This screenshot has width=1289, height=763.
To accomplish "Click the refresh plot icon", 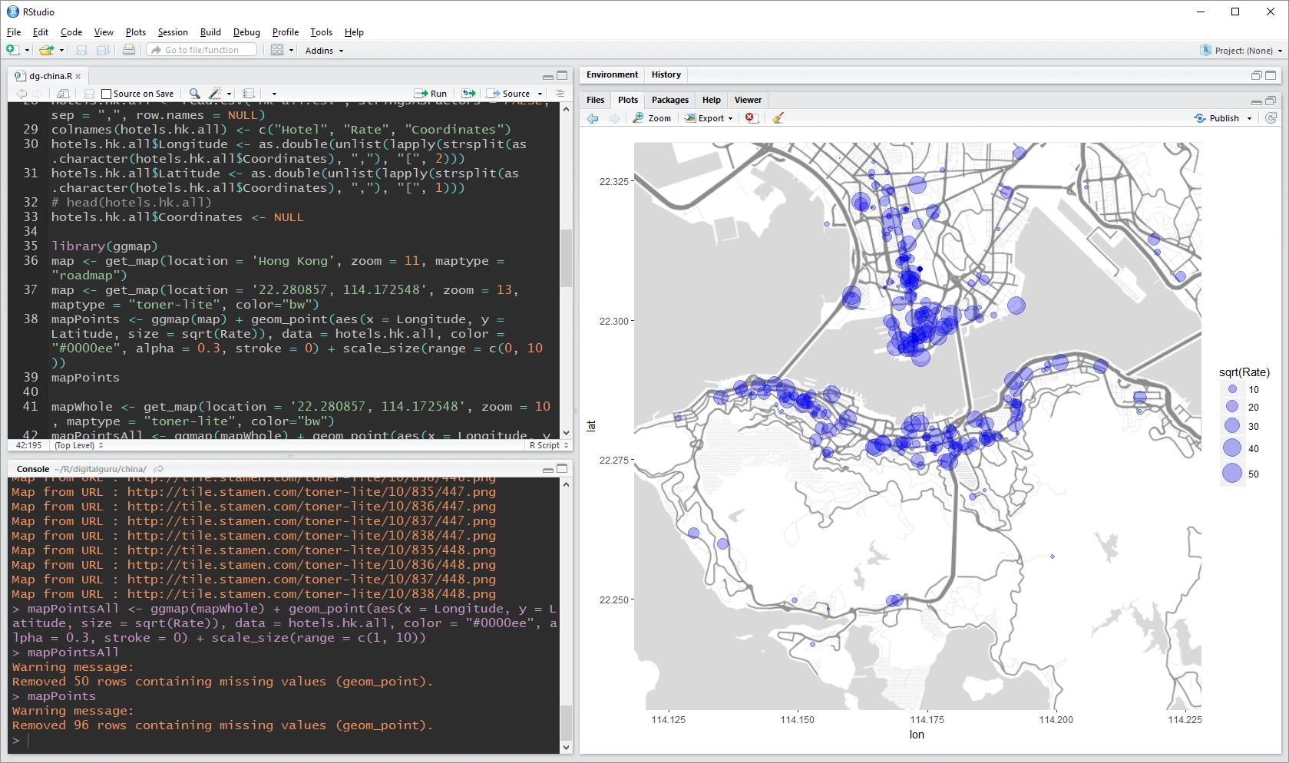I will 1271,118.
